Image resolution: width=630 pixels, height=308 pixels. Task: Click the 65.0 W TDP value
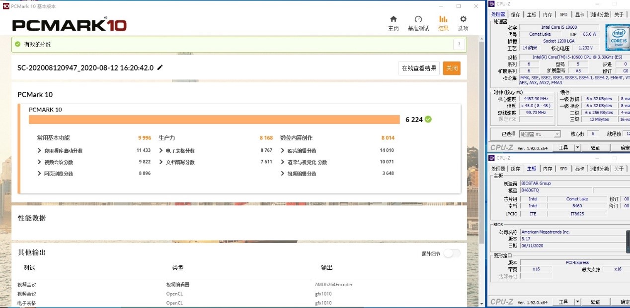(589, 34)
